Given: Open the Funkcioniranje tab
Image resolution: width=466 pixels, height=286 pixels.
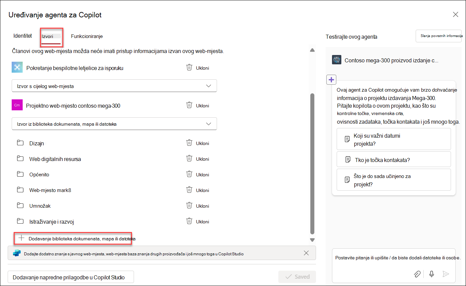Looking at the screenshot, I should coord(87,36).
